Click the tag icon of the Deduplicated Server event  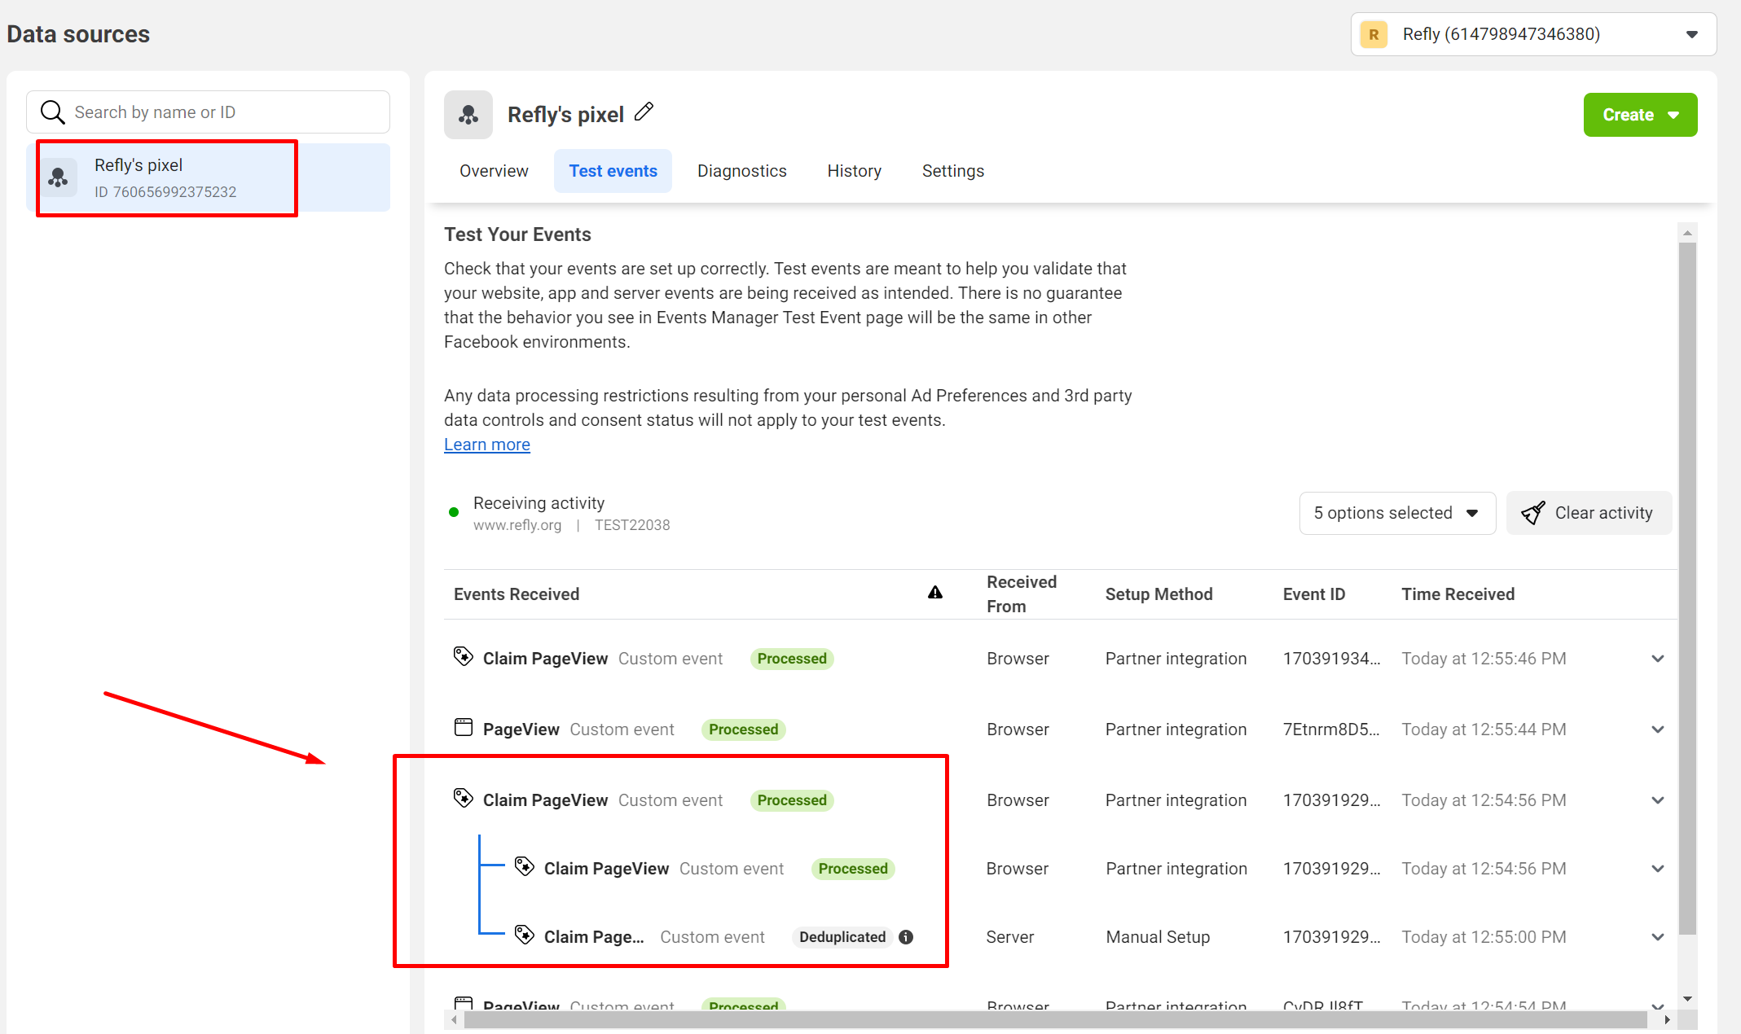[x=524, y=935]
